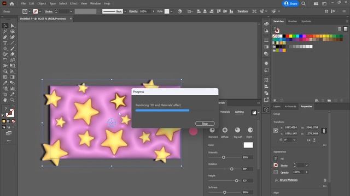Select the Paintbrush tool
The width and height of the screenshot is (350, 196).
click(12, 48)
